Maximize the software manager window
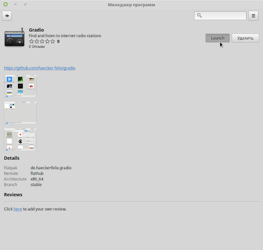This screenshot has width=263, height=250. point(25,5)
